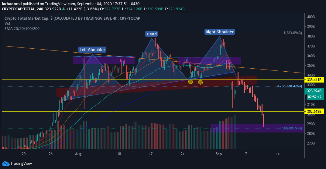The width and height of the screenshot is (326, 169).
Task: Click the EMA 20/50/100/200 indicator legend
Action: [x=22, y=28]
